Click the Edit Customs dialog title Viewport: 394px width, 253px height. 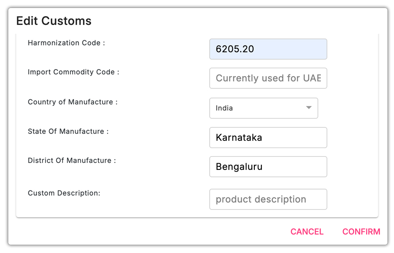pos(54,21)
